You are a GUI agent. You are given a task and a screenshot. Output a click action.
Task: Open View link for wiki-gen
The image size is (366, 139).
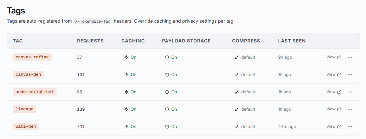(x=333, y=126)
